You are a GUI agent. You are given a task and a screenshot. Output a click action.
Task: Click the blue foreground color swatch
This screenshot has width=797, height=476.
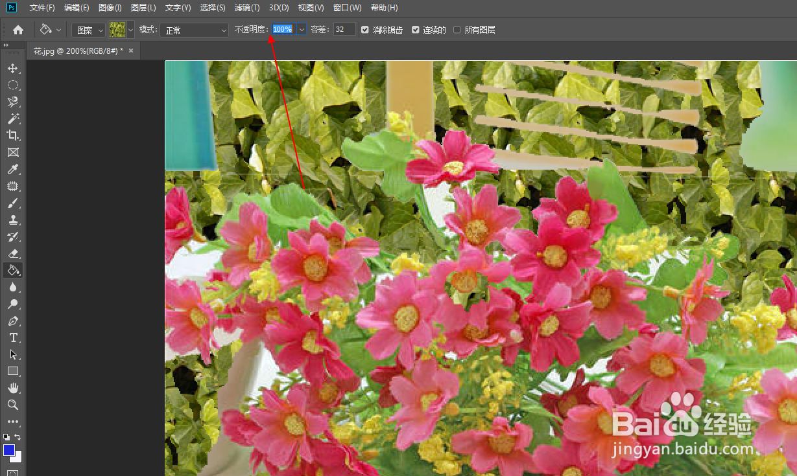9,450
